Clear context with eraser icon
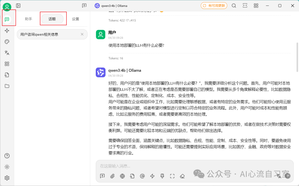 [182, 176]
